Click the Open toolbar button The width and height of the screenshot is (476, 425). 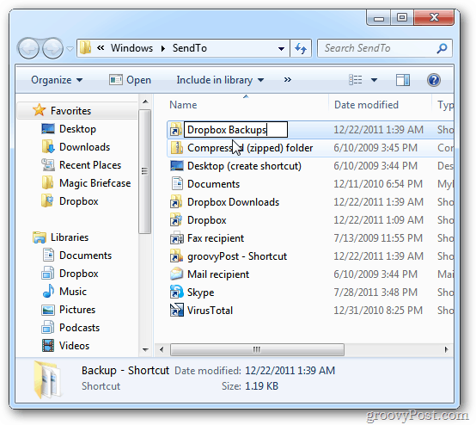point(130,80)
